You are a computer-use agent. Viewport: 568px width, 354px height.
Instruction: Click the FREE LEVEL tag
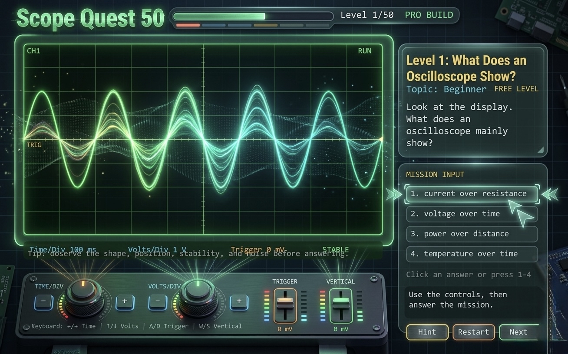coord(516,89)
